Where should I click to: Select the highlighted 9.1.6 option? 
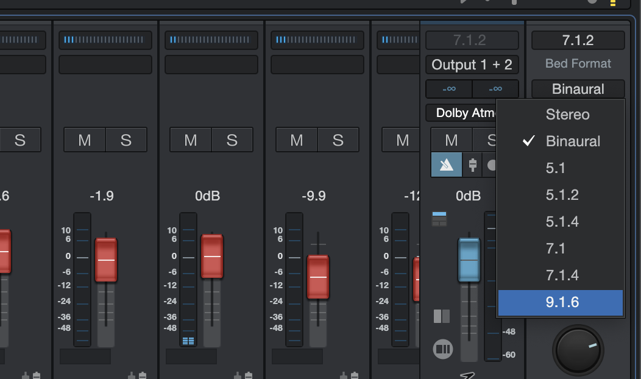561,303
